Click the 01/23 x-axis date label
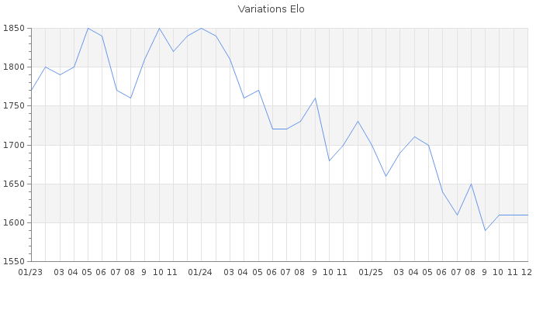Screen dimensions: 543x310 [31, 272]
